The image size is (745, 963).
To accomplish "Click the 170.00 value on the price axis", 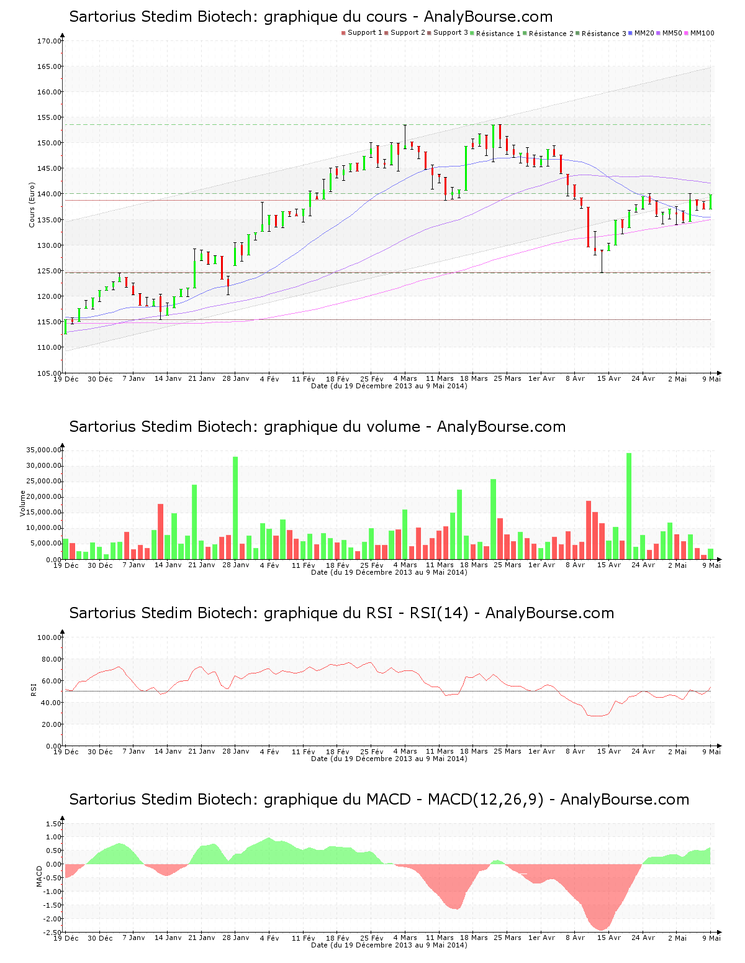I will tap(49, 41).
